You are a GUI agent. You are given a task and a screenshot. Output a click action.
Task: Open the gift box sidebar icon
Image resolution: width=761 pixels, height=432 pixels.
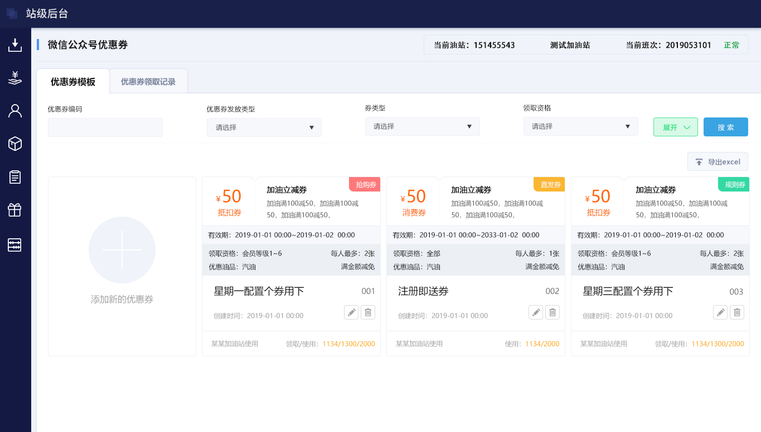click(15, 210)
